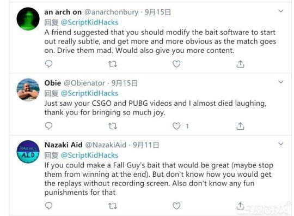View an arch on's green avatar
This screenshot has width=294, height=216.
click(28, 19)
